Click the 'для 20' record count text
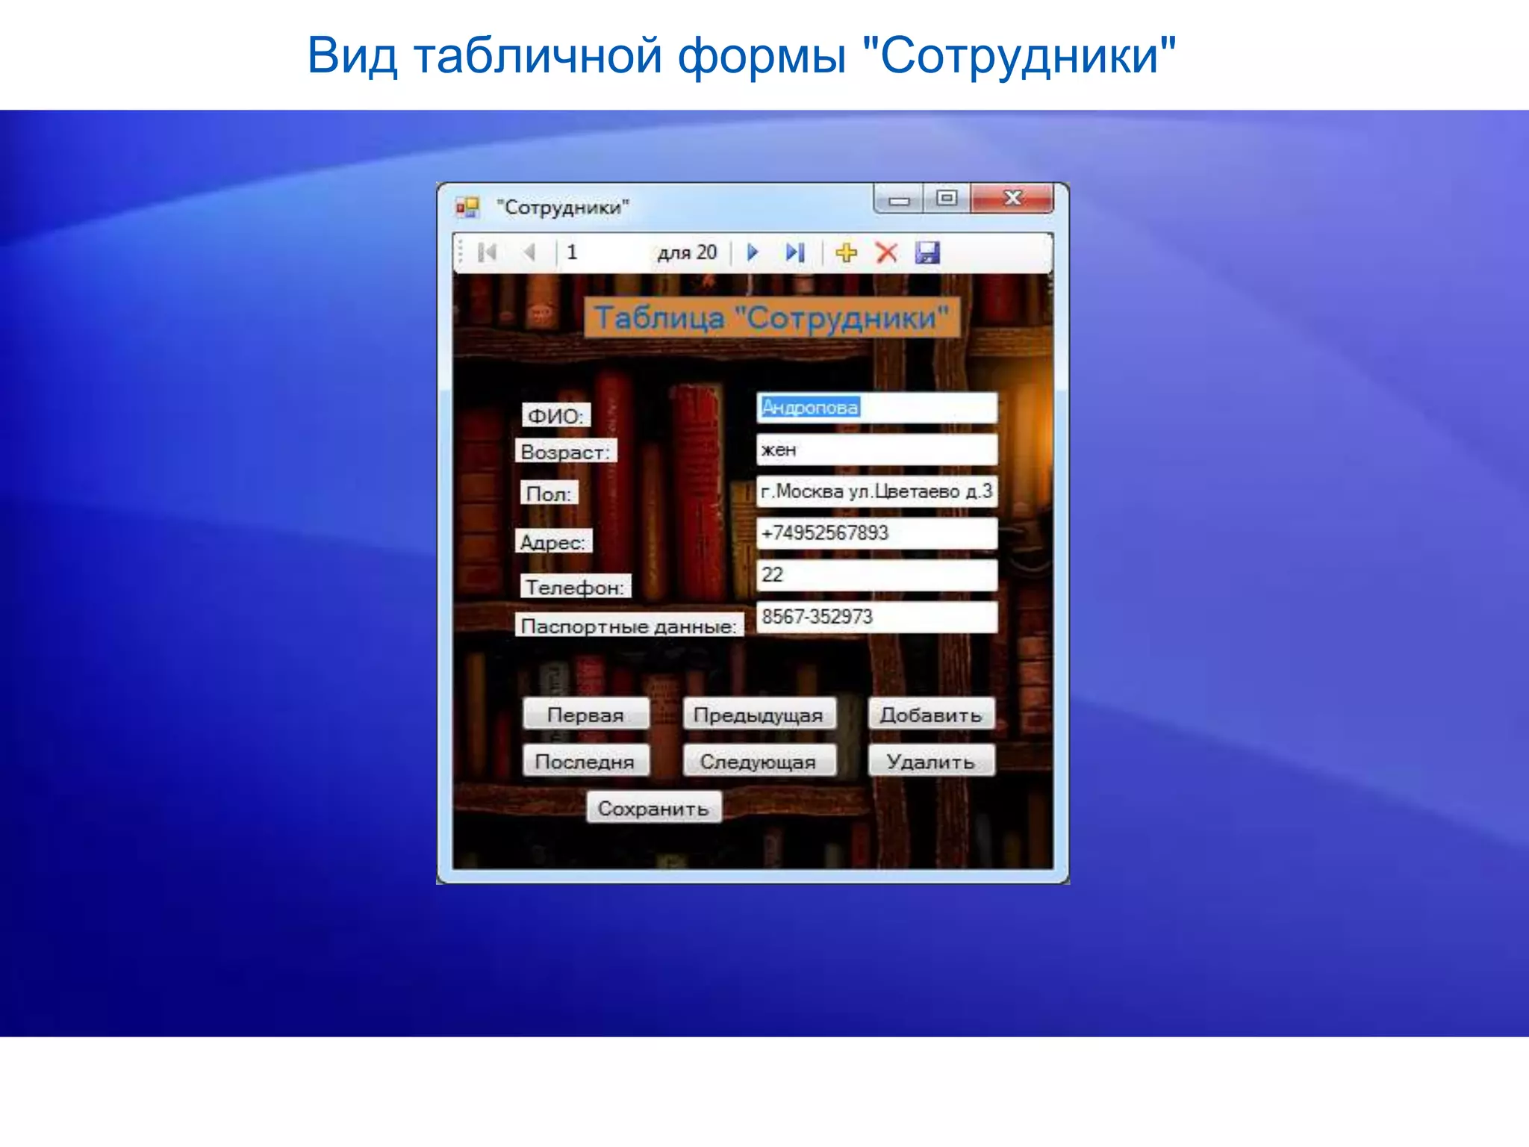Viewport: 1529px width, 1147px height. [x=687, y=252]
